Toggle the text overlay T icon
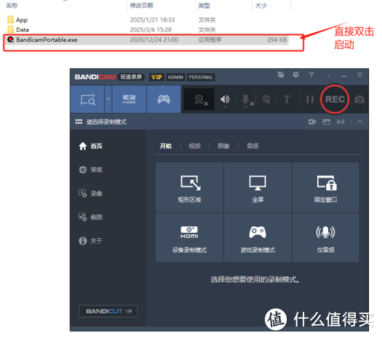The image size is (382, 338). pyautogui.click(x=287, y=99)
